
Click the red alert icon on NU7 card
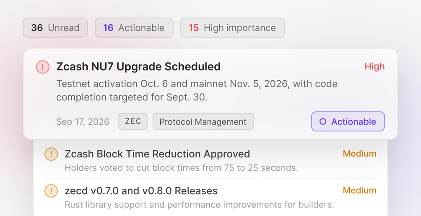click(43, 67)
